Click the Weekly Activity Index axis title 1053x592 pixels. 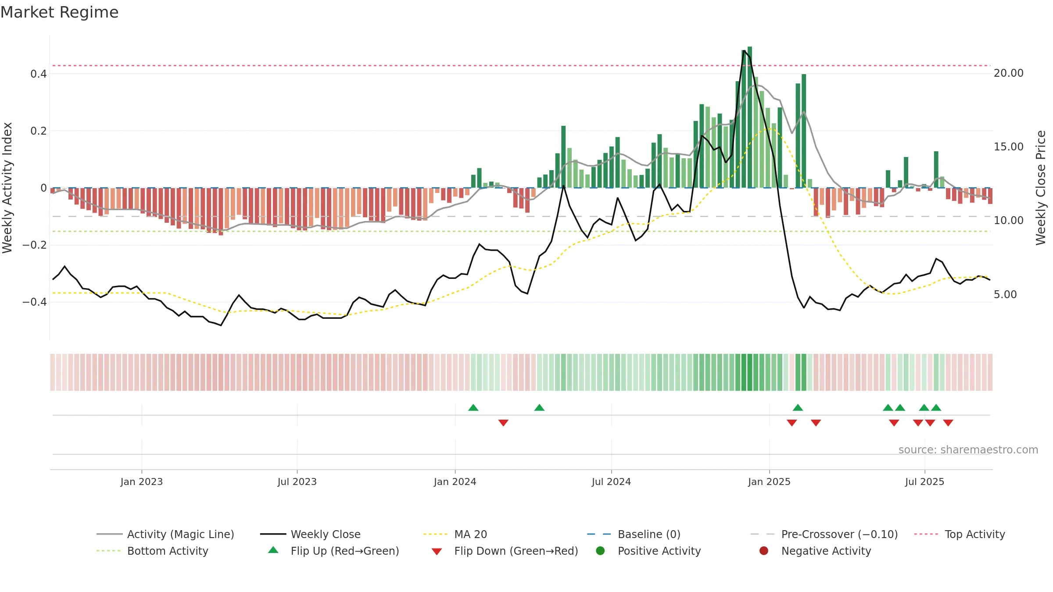pyautogui.click(x=7, y=188)
